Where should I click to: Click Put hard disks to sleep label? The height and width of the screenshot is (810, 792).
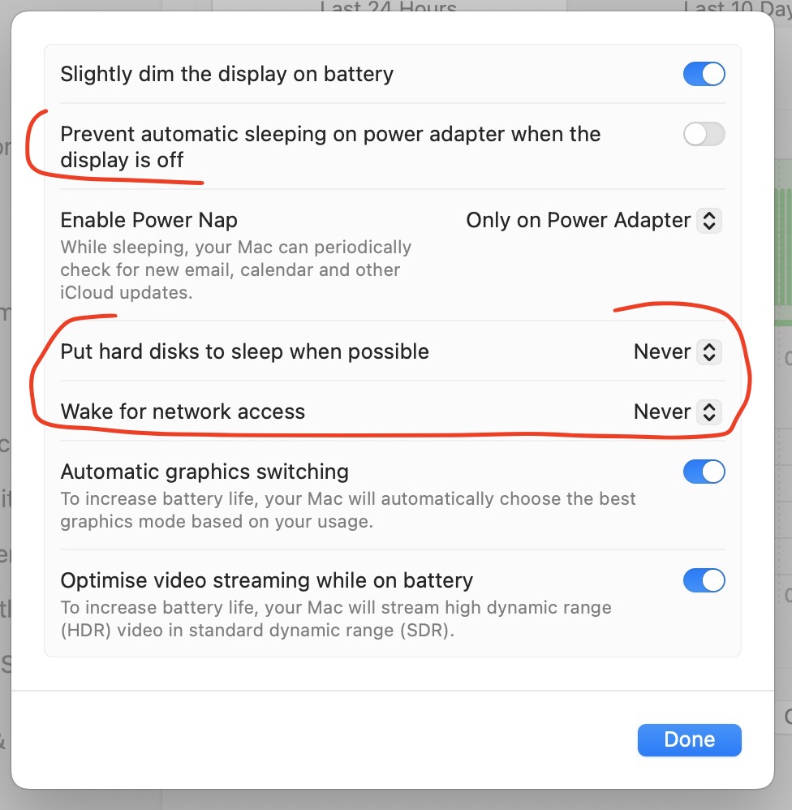click(244, 351)
